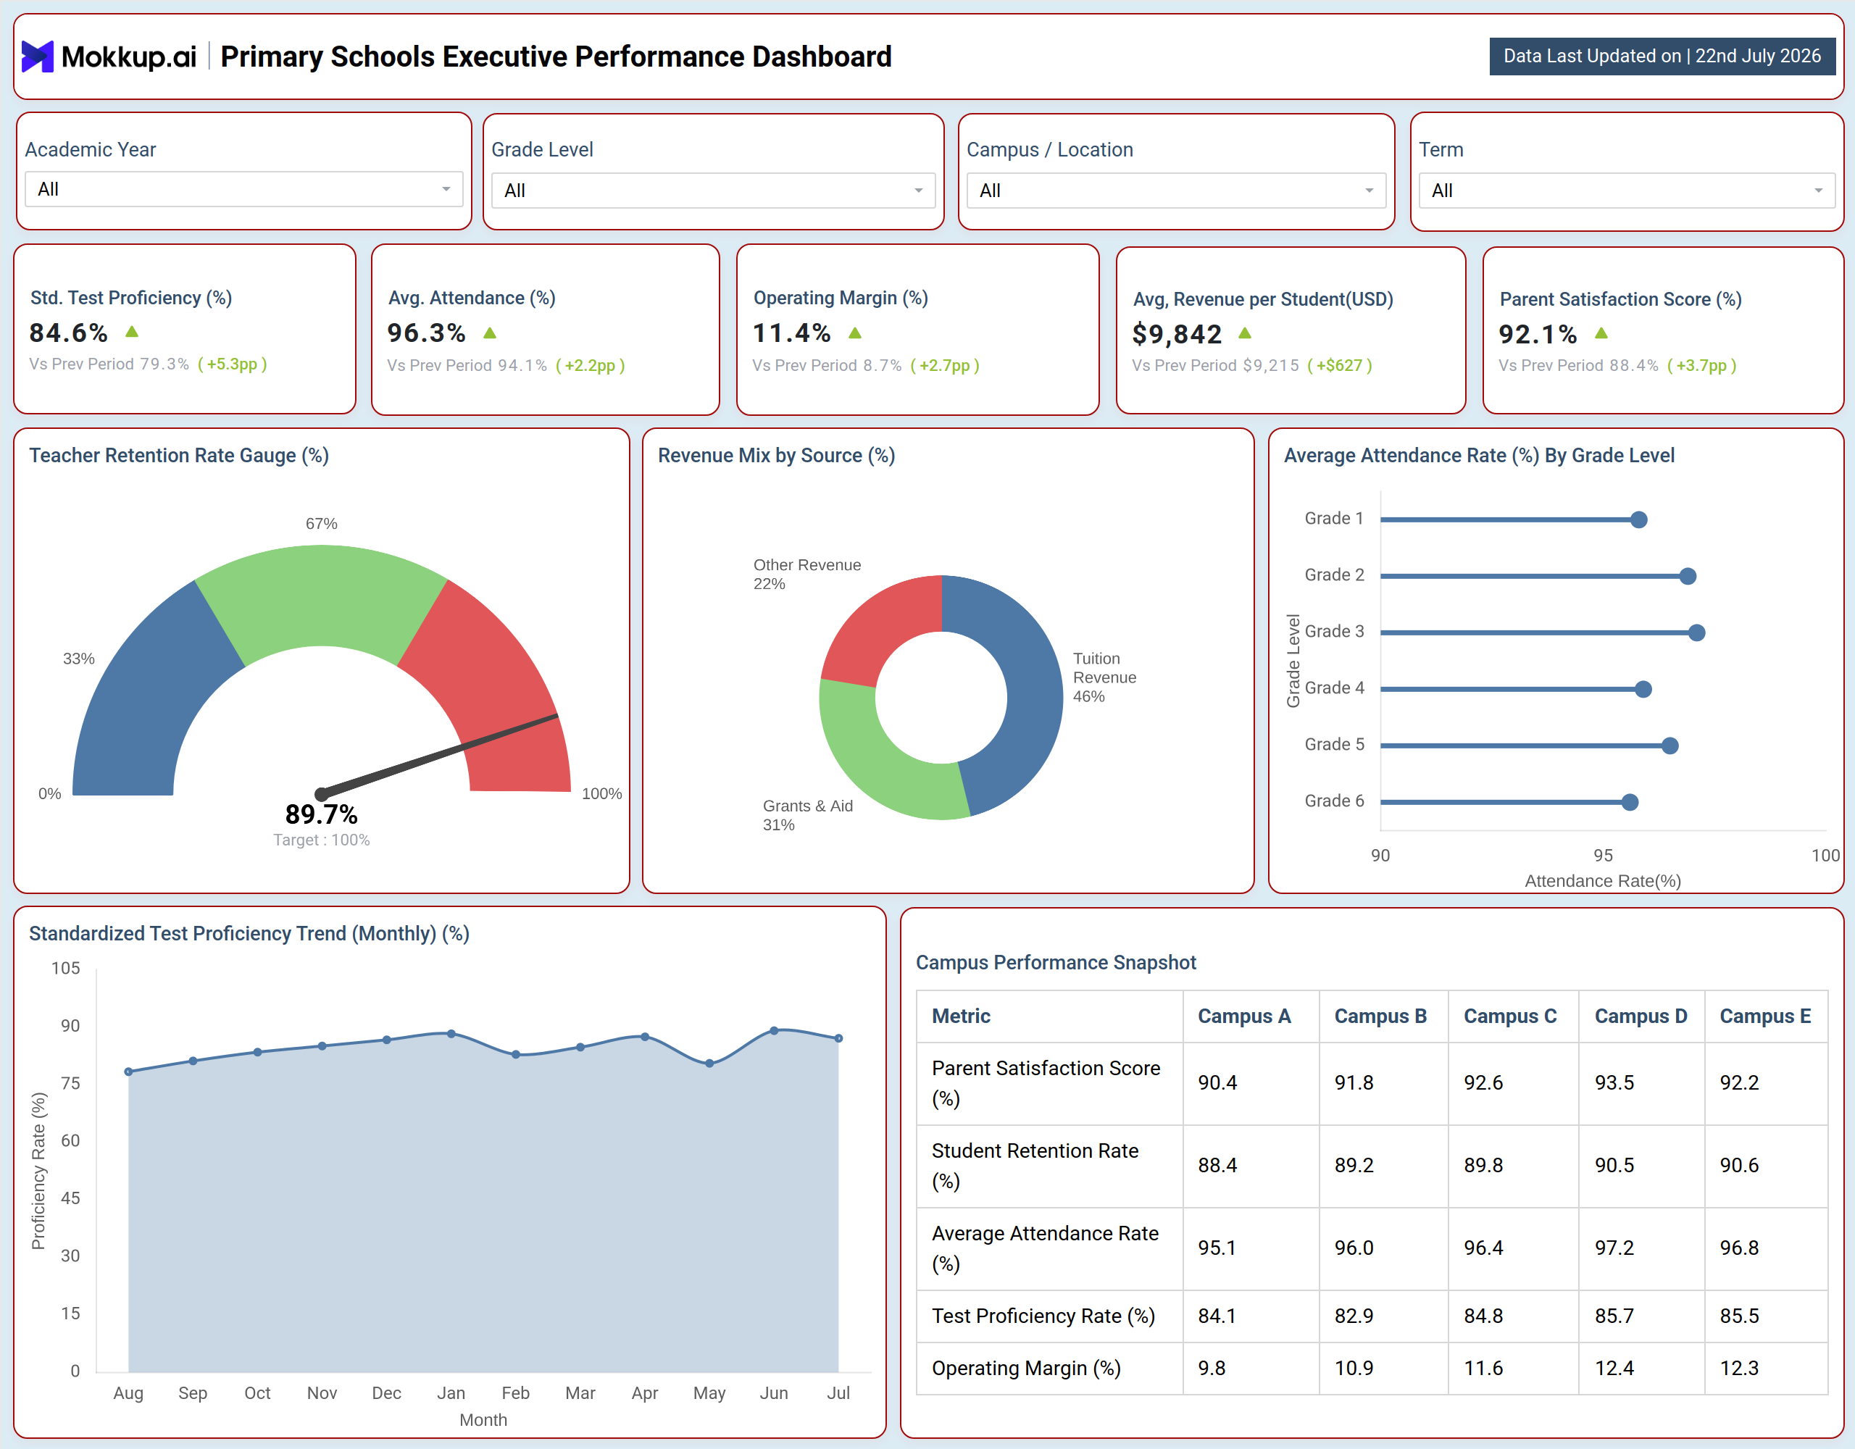Click the Aug data point on trend

coord(128,1072)
